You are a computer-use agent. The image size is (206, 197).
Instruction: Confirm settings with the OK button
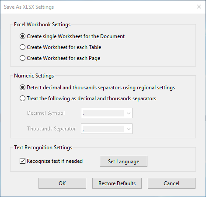click(62, 183)
